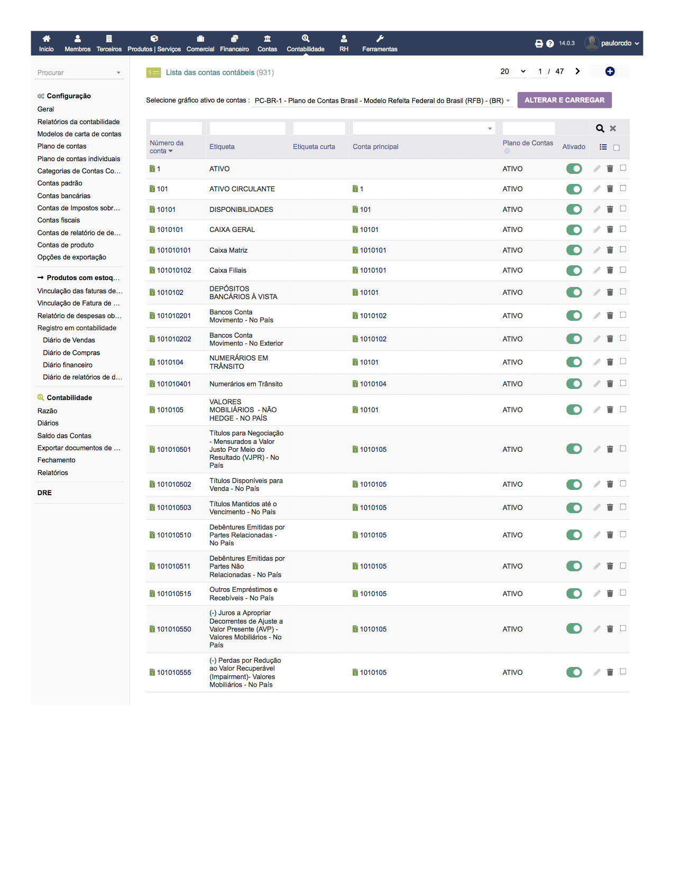The height and width of the screenshot is (872, 674).
Task: Click the help question mark icon
Action: pos(550,43)
